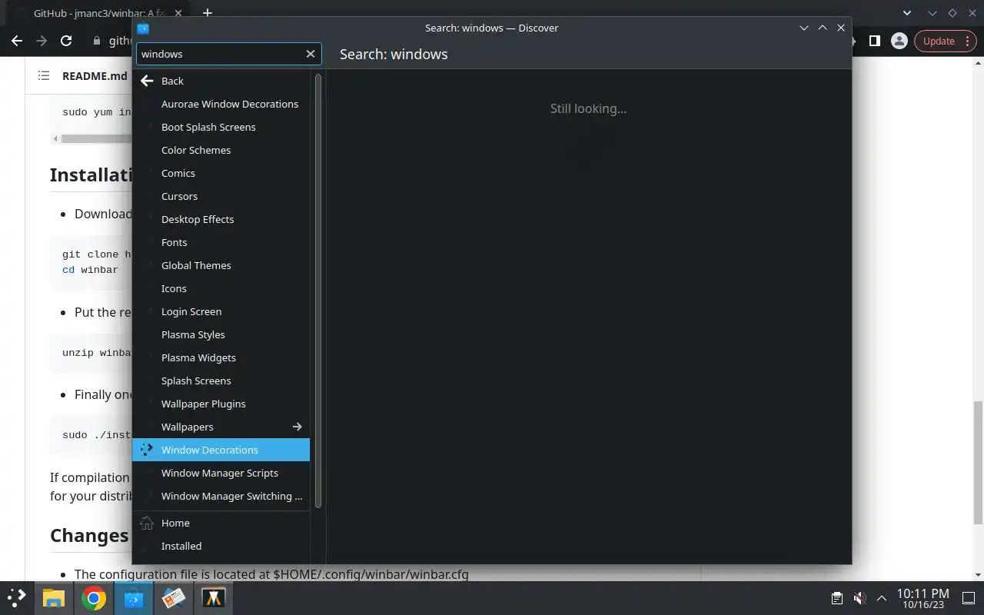This screenshot has height=615, width=984.
Task: Launch Dolphin file manager from taskbar
Action: coord(53,597)
